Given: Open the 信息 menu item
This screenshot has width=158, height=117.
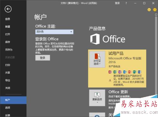Looking at the screenshot, I should 13,19.
